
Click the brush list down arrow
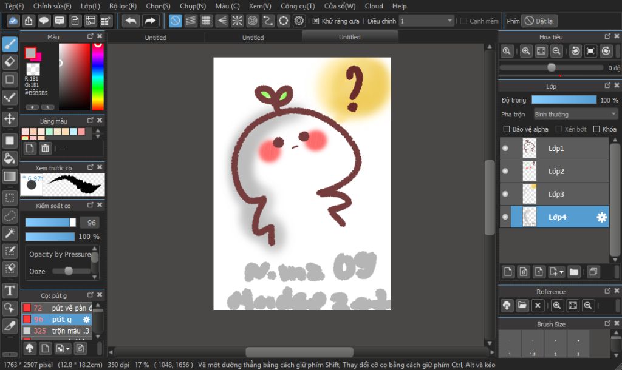(x=98, y=336)
